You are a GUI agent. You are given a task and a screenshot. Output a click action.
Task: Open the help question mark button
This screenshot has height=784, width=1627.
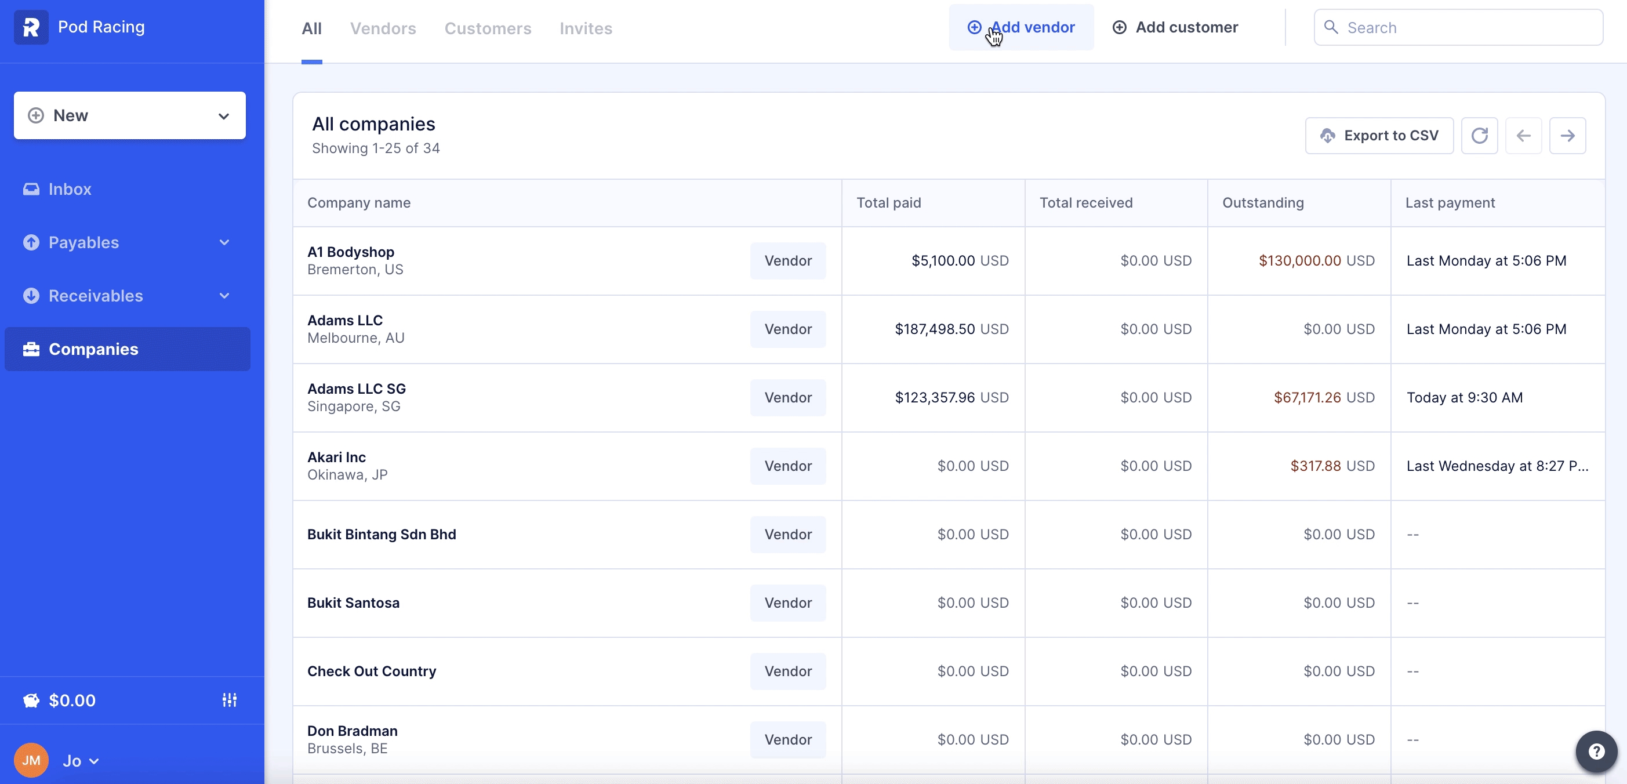point(1596,751)
